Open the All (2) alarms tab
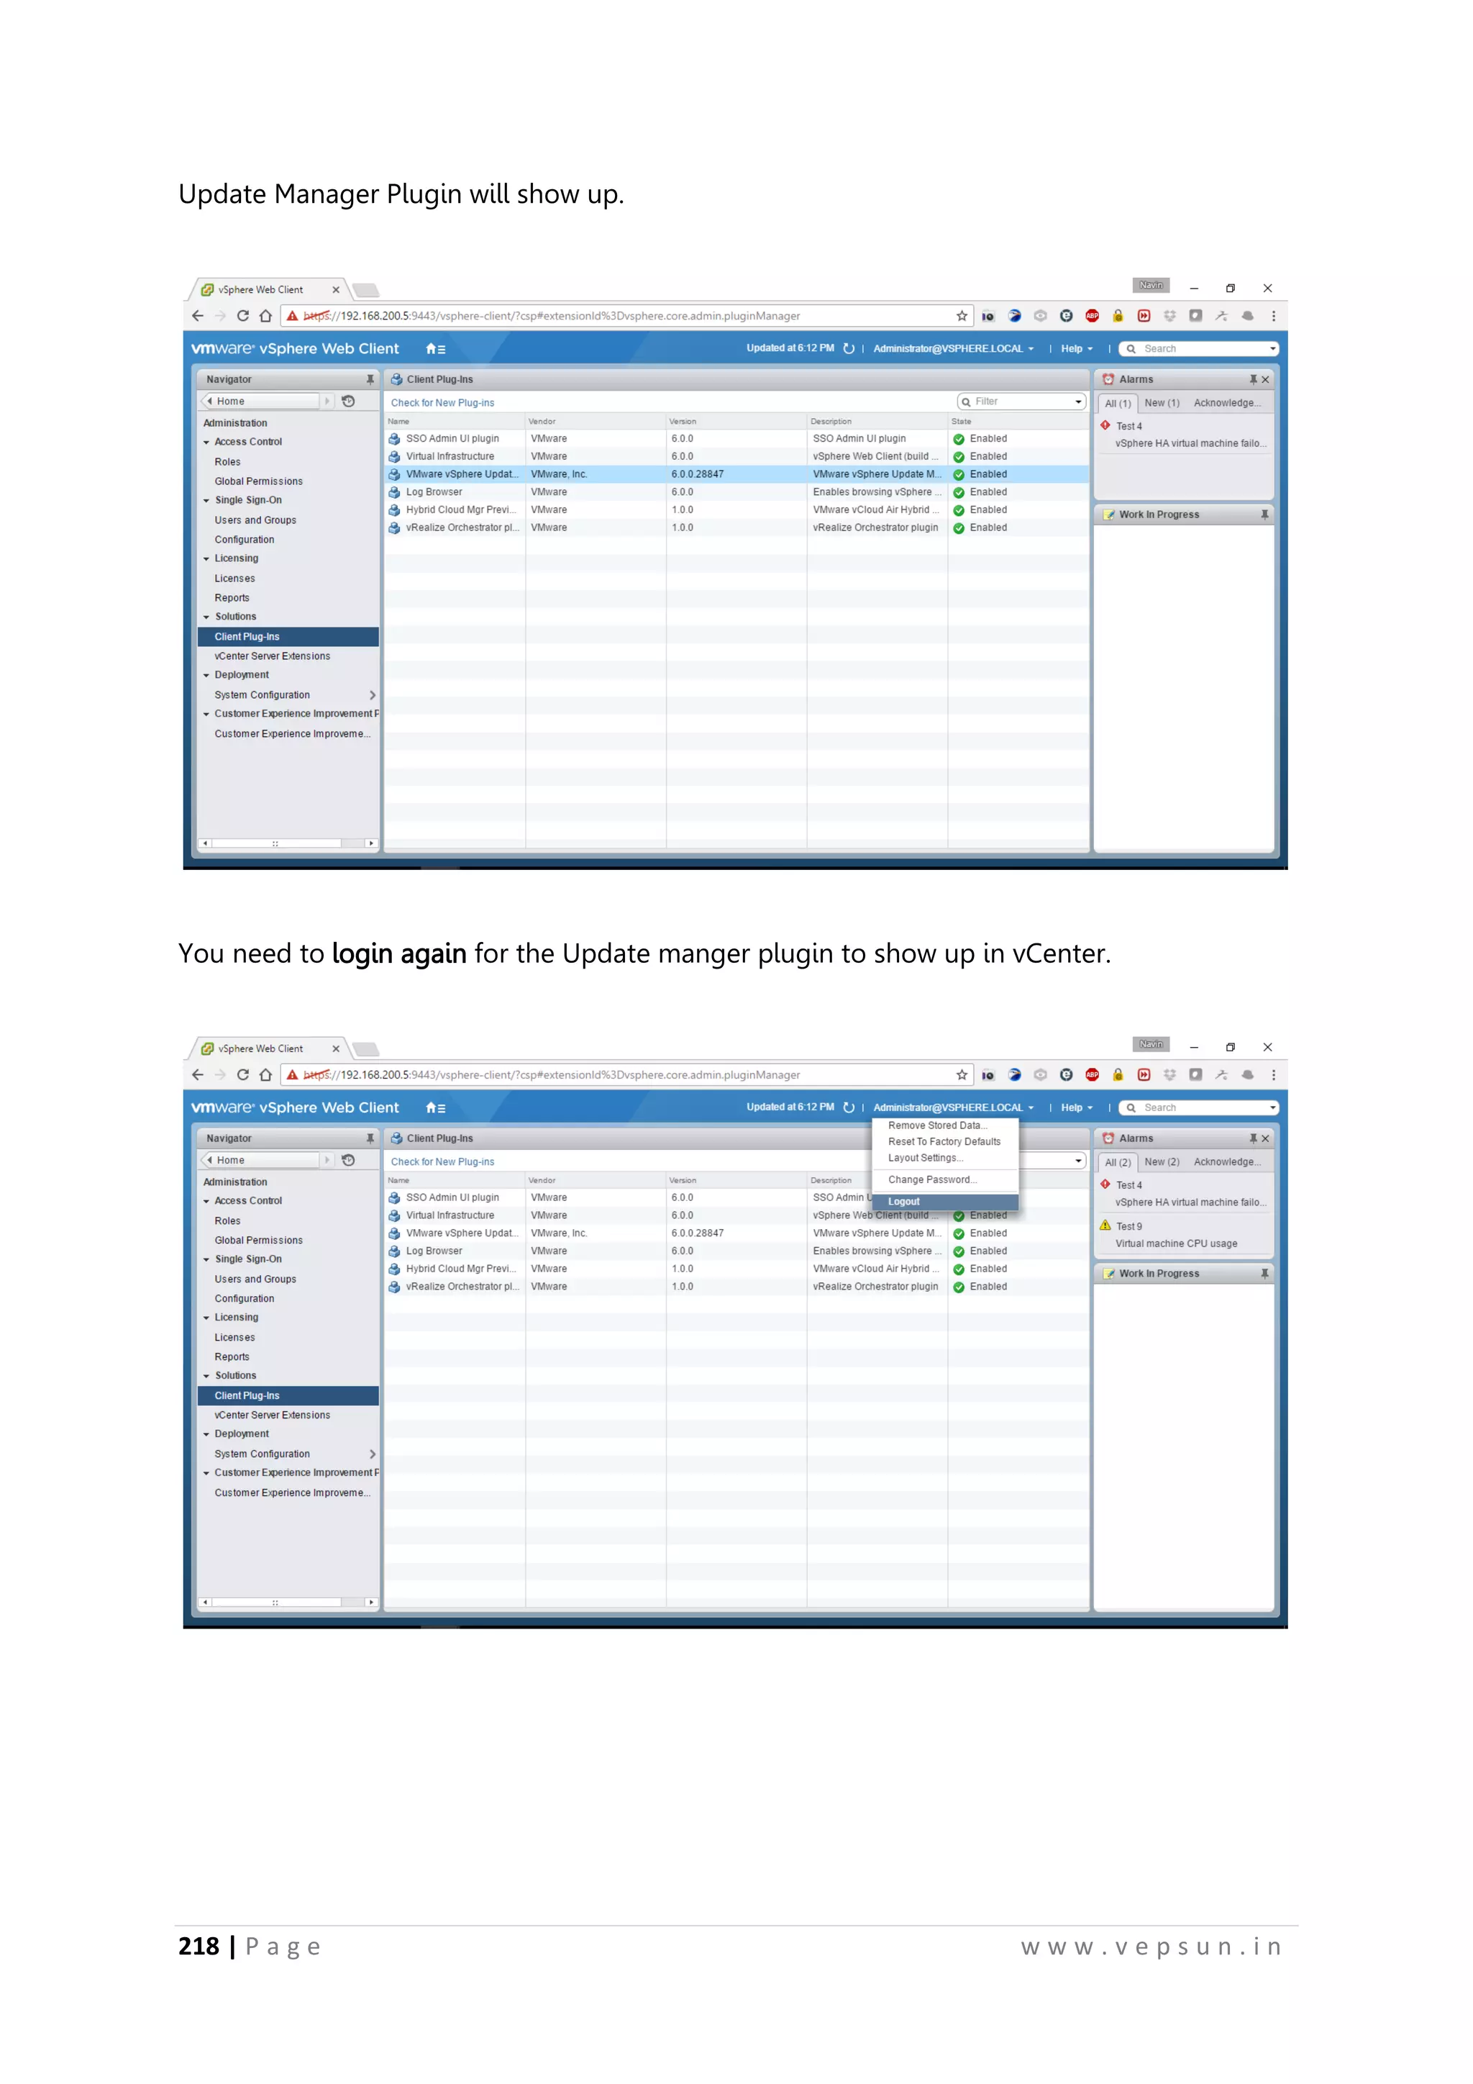This screenshot has height=2084, width=1473. [x=1118, y=1161]
